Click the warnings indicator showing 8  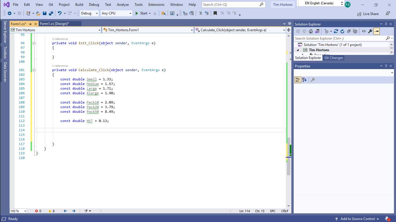[x=52, y=211]
